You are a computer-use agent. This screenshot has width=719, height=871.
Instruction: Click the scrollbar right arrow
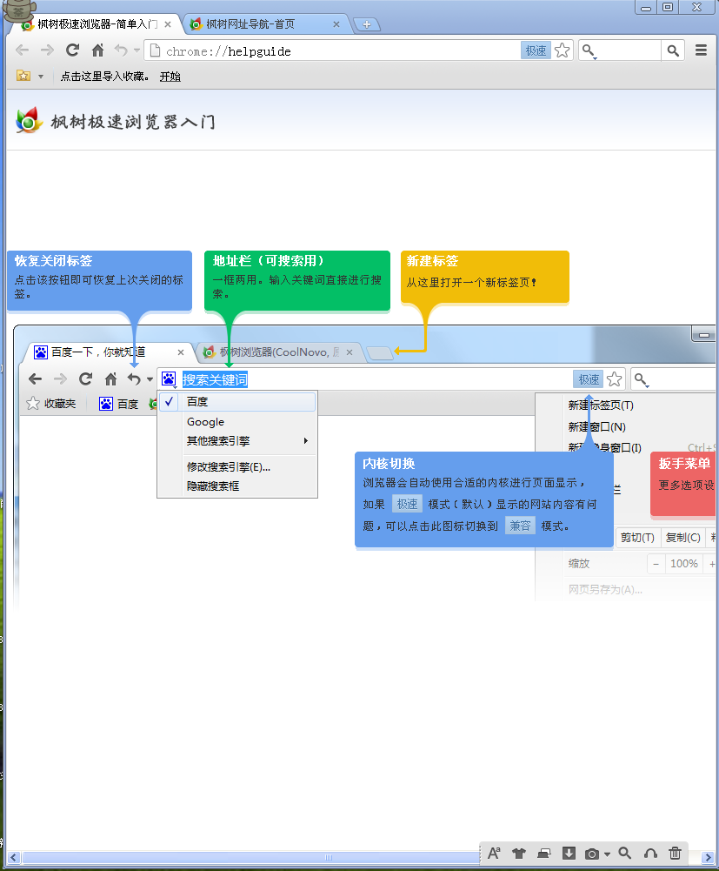point(708,858)
